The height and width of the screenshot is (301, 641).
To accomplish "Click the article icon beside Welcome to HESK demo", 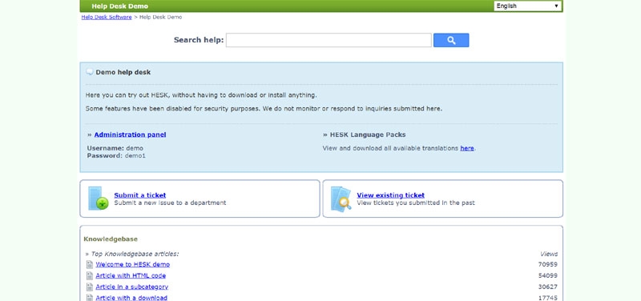I will [x=90, y=265].
